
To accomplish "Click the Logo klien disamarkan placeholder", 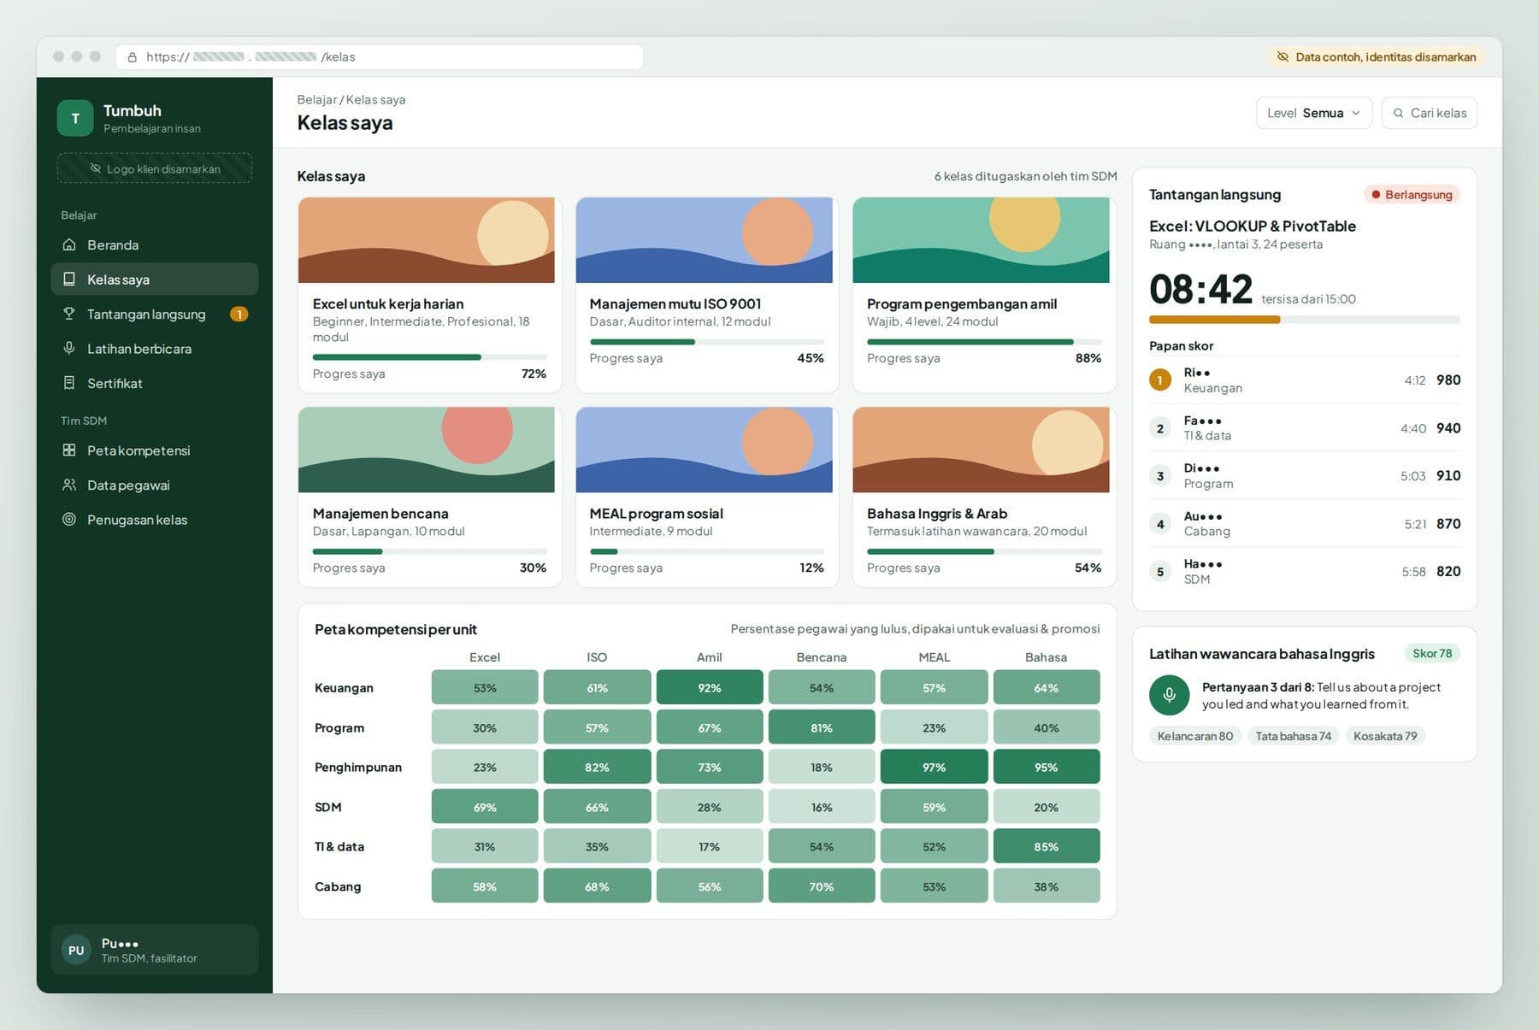I will [155, 168].
